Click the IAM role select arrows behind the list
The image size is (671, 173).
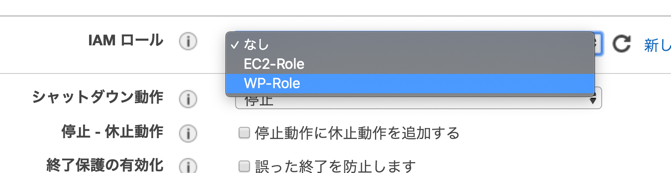(x=598, y=44)
